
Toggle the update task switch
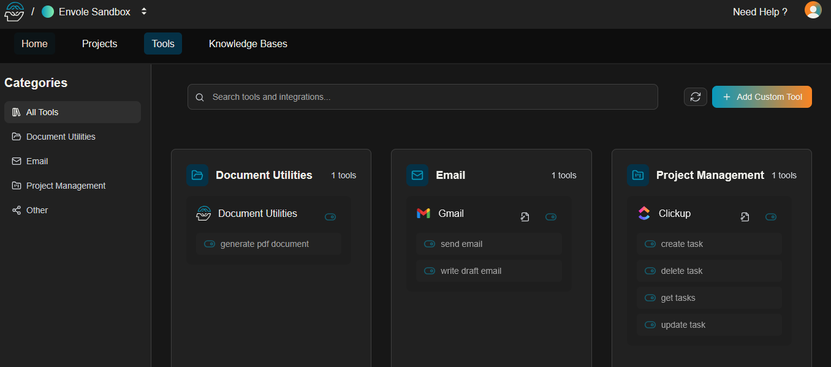pyautogui.click(x=650, y=325)
